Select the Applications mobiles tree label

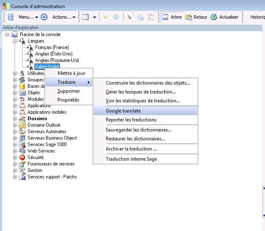(x=47, y=112)
